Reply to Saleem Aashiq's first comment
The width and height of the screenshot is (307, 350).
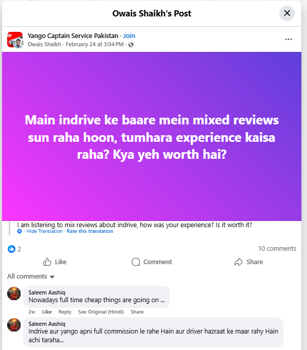[65, 312]
